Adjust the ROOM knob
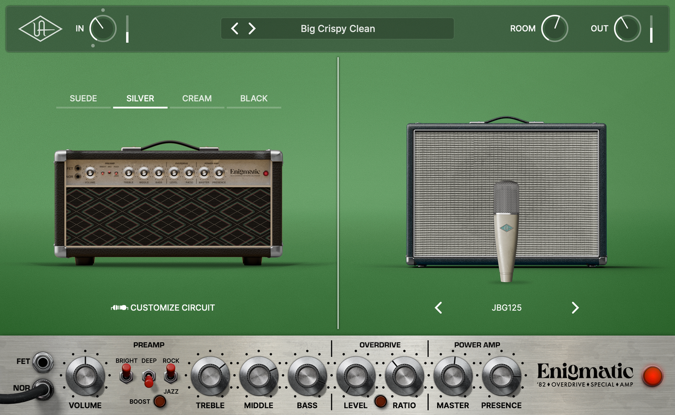Image resolution: width=675 pixels, height=415 pixels. pos(554,29)
